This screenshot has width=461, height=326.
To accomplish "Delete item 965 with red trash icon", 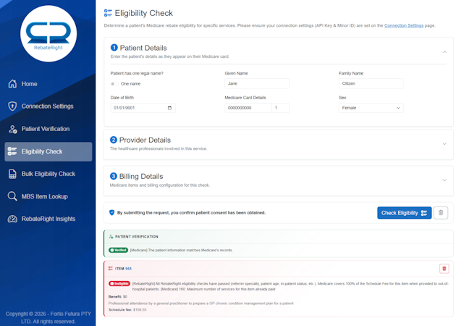I will (x=444, y=268).
